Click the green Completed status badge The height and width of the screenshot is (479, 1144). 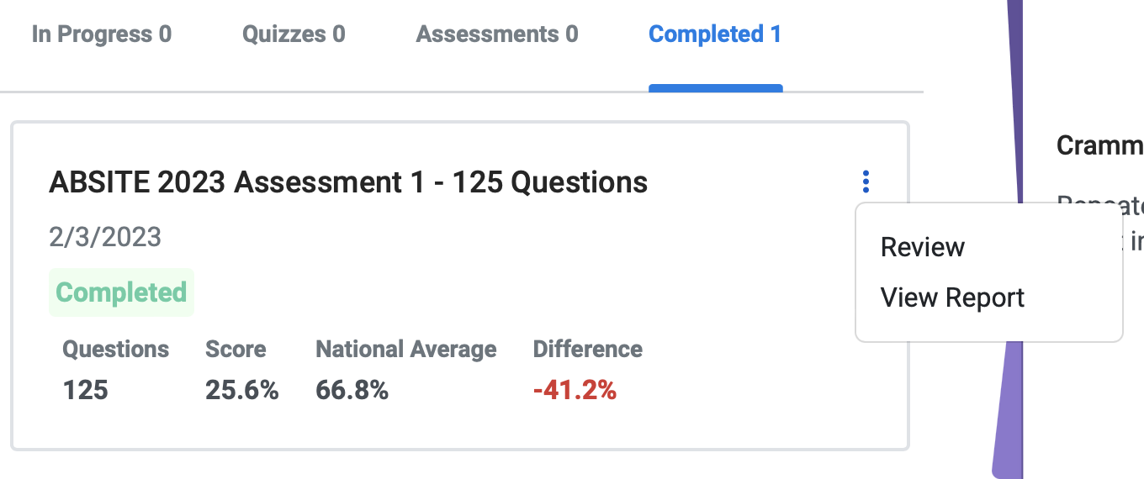pos(121,292)
